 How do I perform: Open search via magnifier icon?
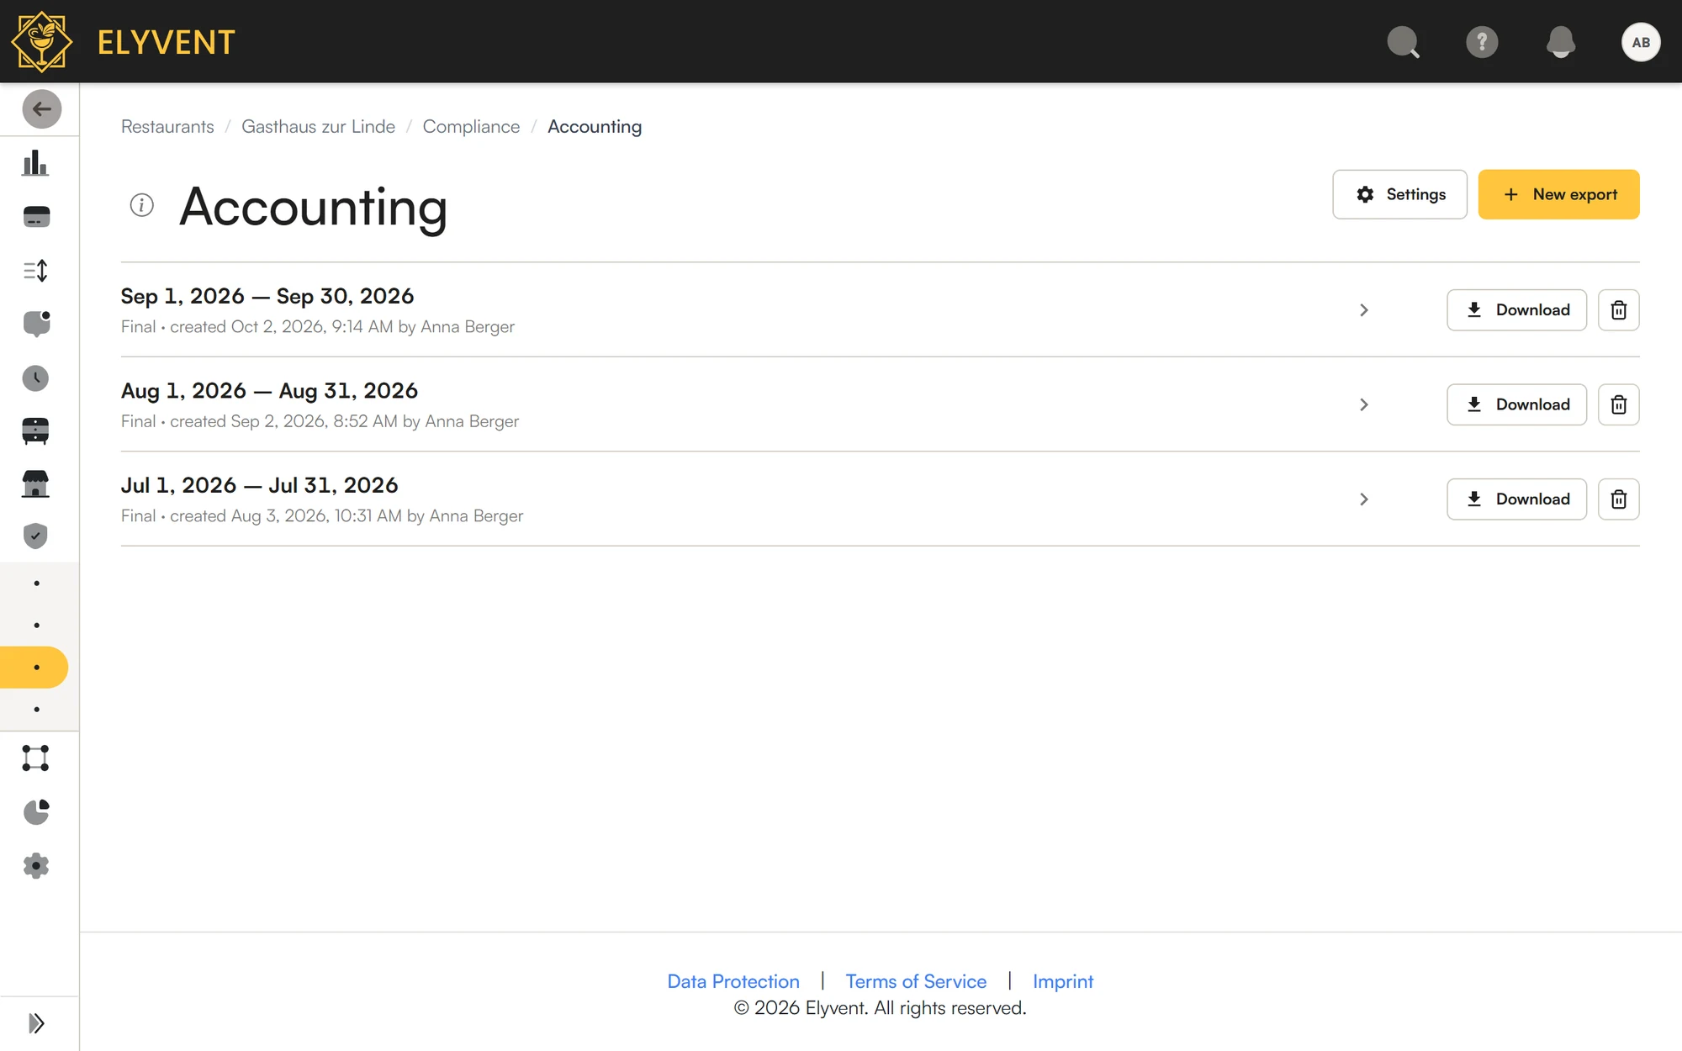click(1403, 42)
